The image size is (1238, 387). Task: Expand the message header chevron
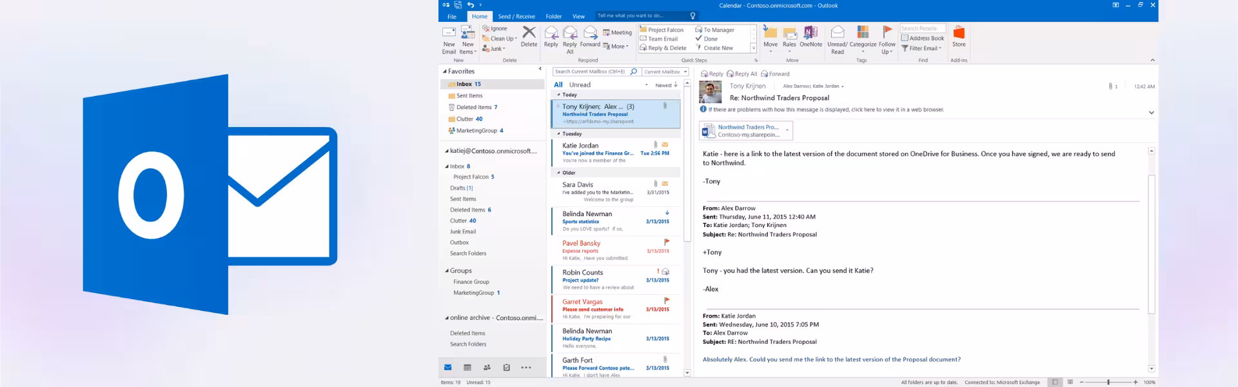click(1152, 113)
